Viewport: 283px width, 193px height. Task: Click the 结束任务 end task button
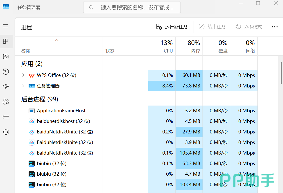point(212,27)
